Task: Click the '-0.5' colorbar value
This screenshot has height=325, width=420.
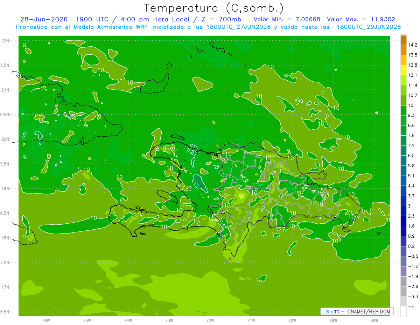Action: [x=413, y=256]
